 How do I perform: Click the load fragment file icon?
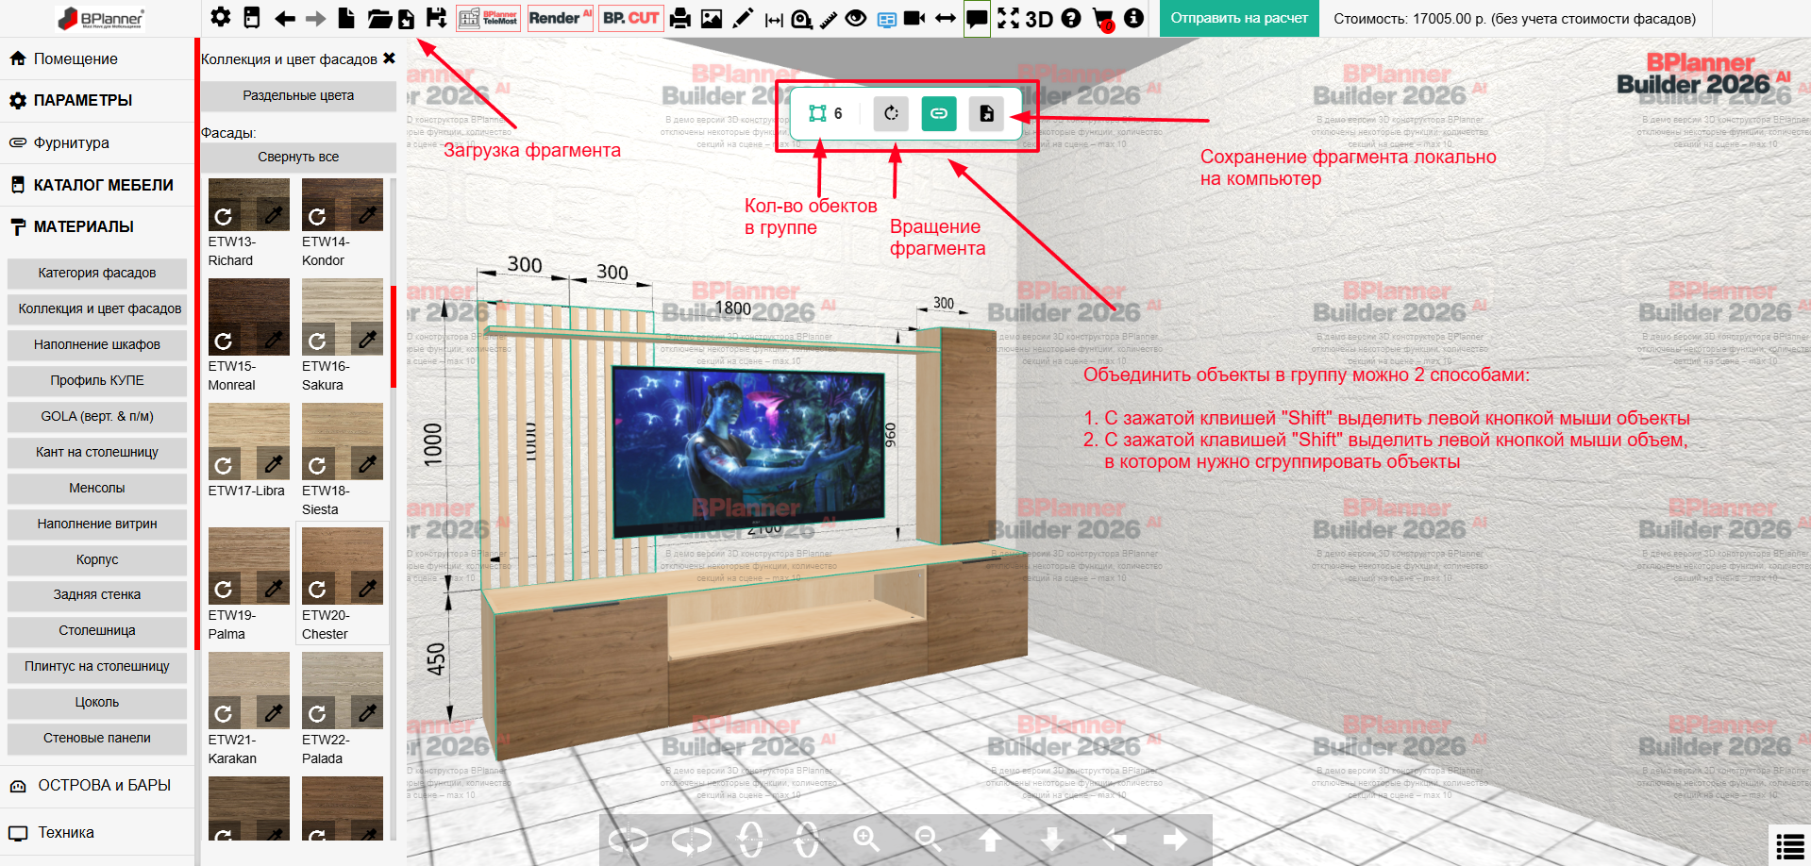pyautogui.click(x=406, y=19)
